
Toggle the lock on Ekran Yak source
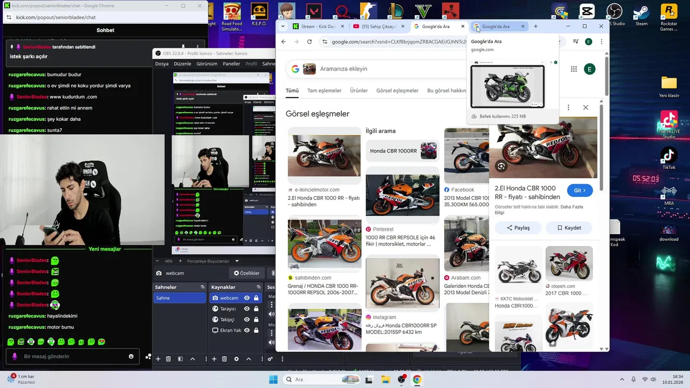[x=256, y=330]
